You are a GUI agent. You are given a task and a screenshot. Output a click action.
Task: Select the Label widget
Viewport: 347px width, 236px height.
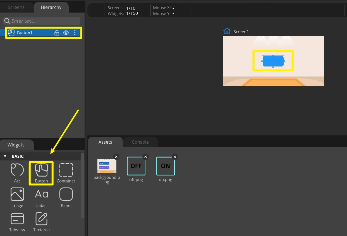tap(41, 194)
